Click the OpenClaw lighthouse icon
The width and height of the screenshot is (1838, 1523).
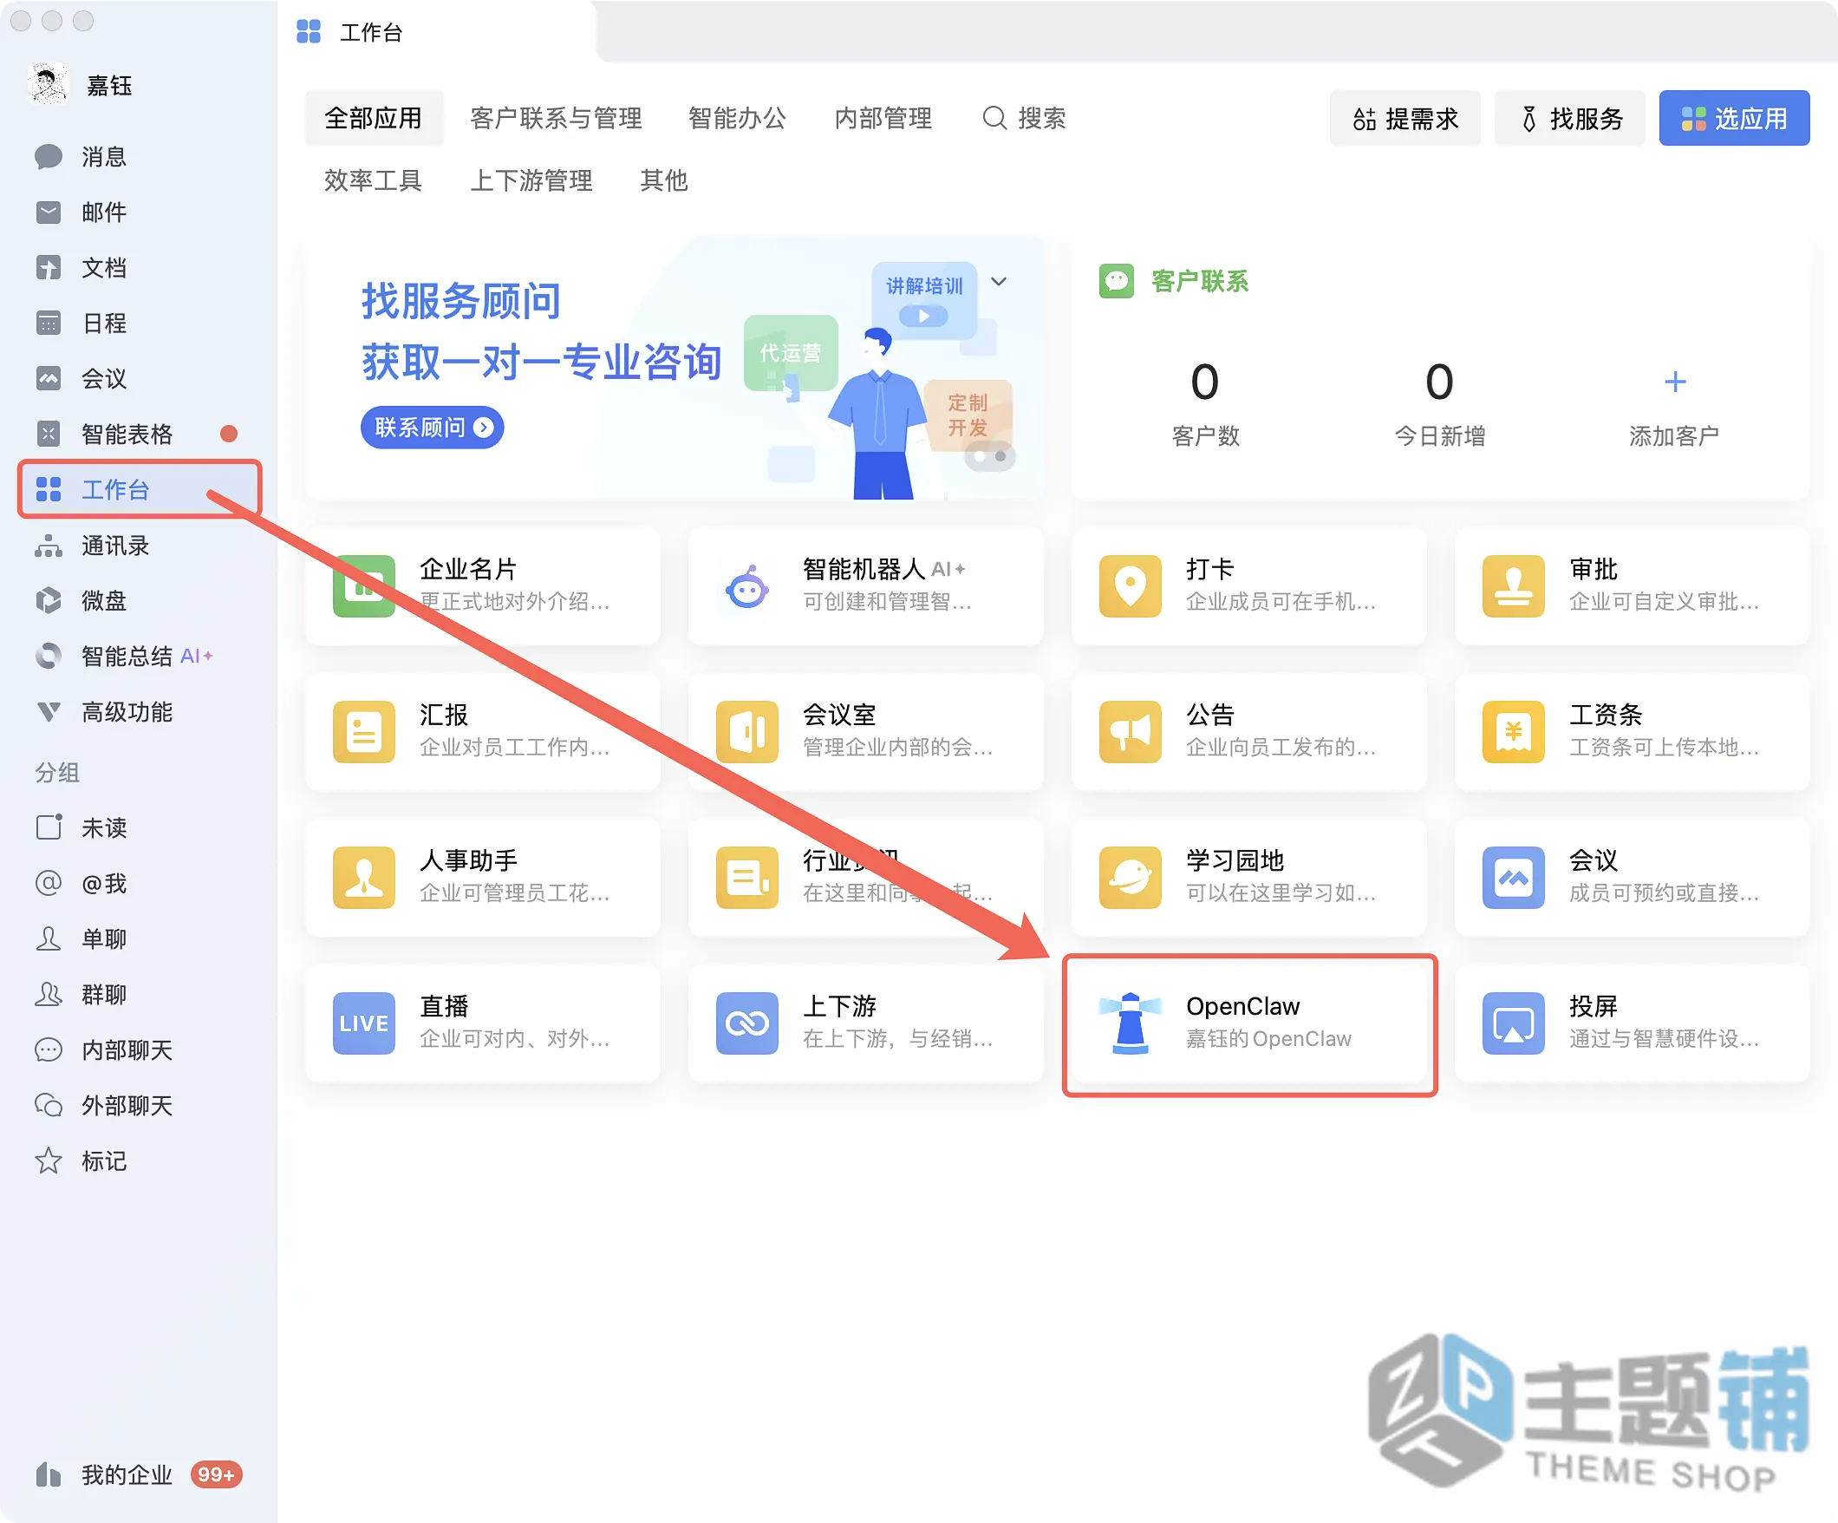point(1130,1023)
